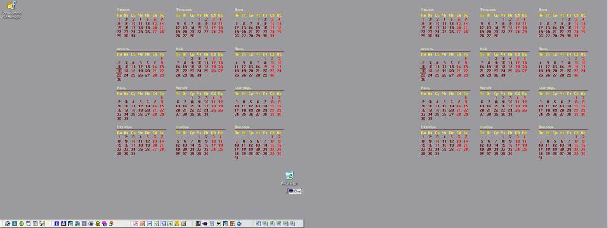This screenshot has height=228, width=608.
Task: Click the boxed date 16 in the right calendar
Action: [423, 71]
